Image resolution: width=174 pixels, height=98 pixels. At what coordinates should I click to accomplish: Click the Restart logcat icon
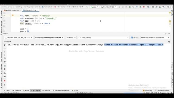(x=5, y=66)
